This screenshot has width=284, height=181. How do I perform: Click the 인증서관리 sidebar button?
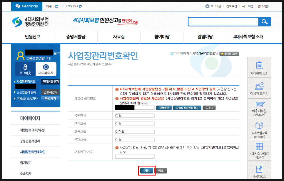50,92
